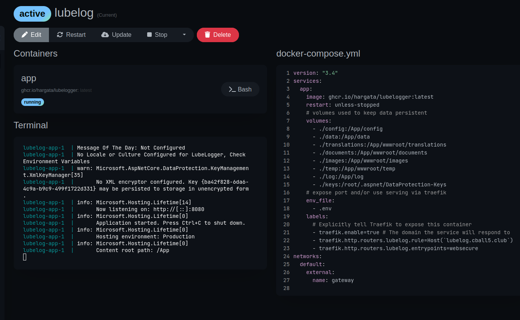This screenshot has height=320, width=520.
Task: Click the Host(`lubelog.cball5.club`) rule line
Action: [x=413, y=240]
